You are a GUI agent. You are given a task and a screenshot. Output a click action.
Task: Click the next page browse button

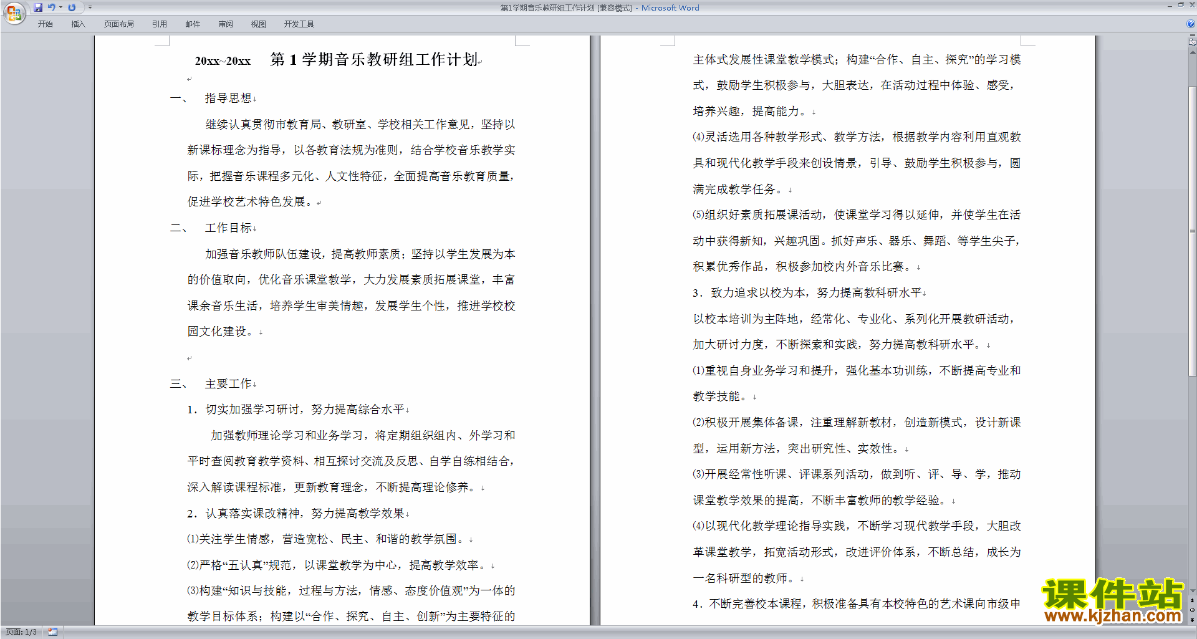[x=1192, y=620]
